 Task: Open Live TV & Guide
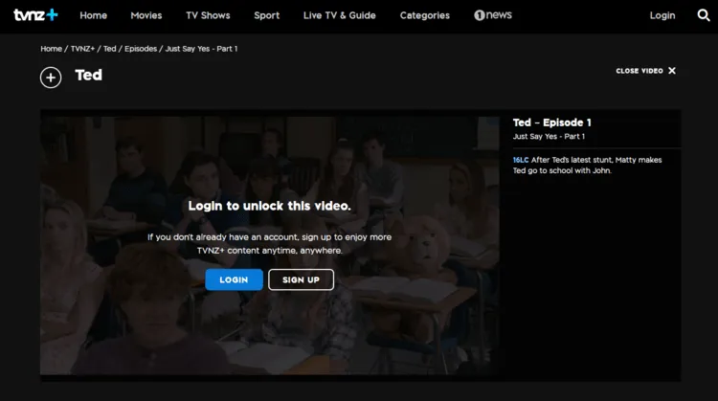pos(339,15)
